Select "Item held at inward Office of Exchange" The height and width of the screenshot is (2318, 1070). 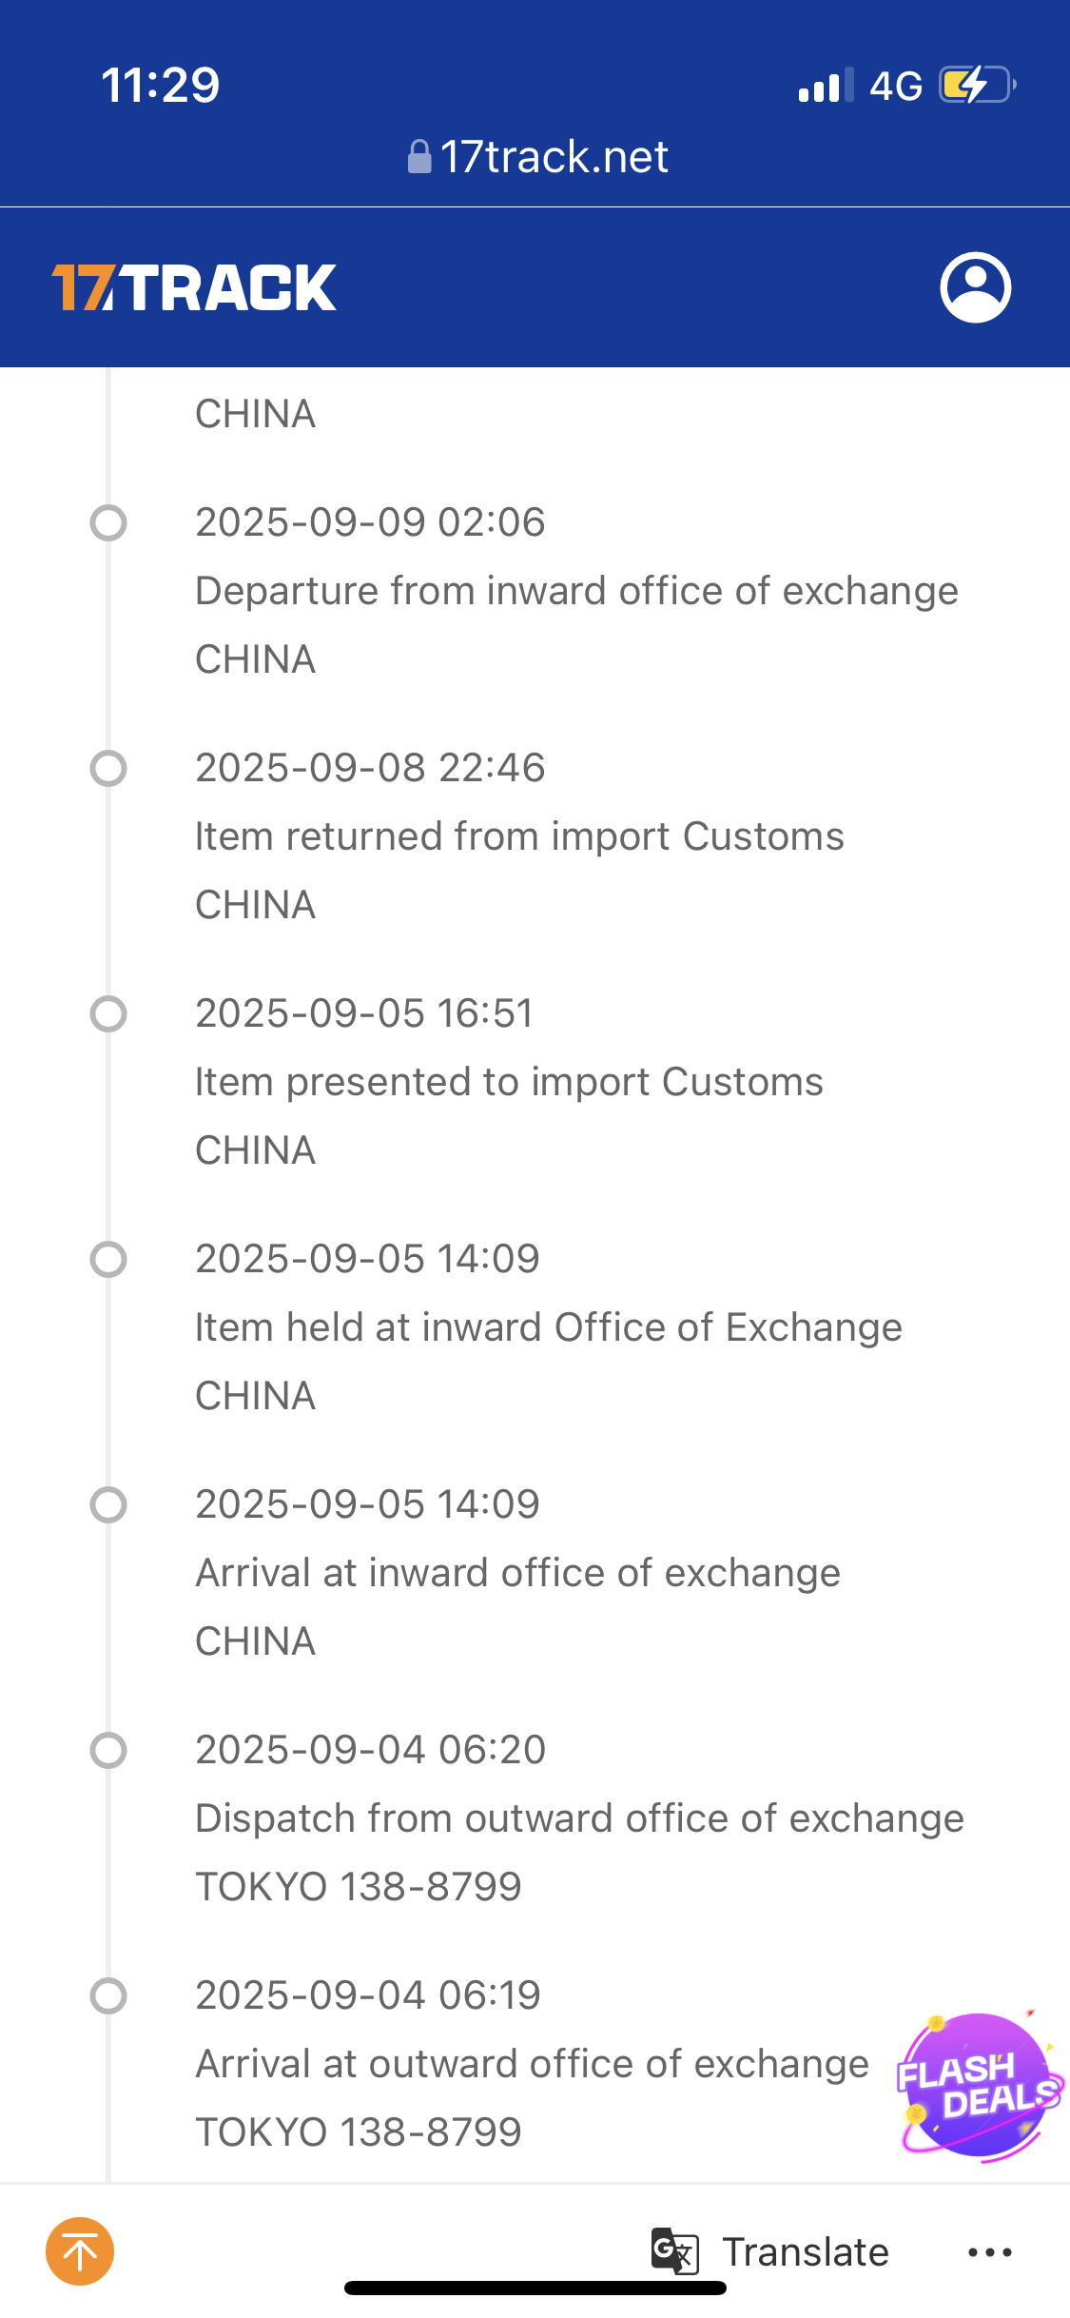[548, 1327]
